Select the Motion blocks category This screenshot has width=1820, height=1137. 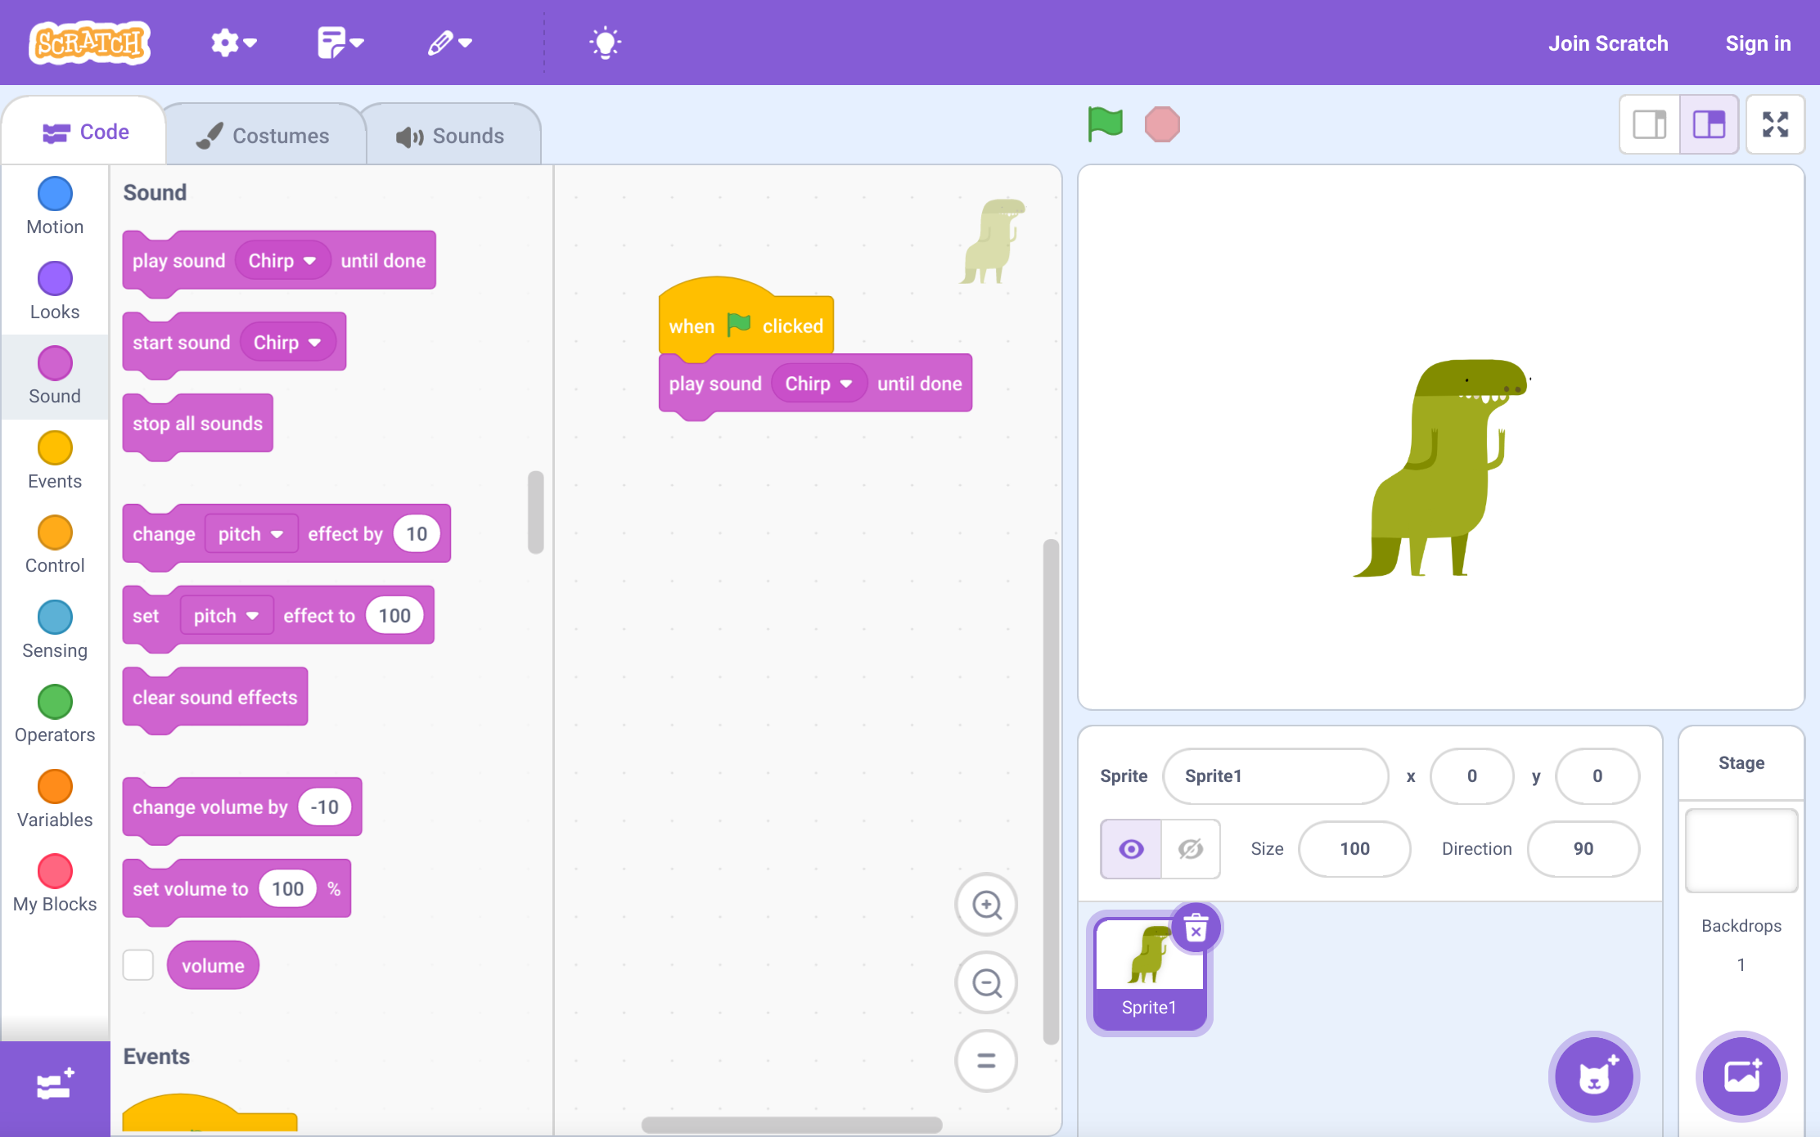click(x=54, y=204)
